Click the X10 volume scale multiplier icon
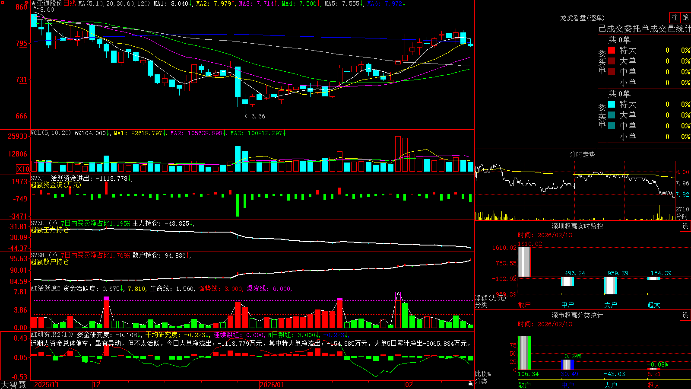Image resolution: width=691 pixels, height=389 pixels. tap(23, 169)
